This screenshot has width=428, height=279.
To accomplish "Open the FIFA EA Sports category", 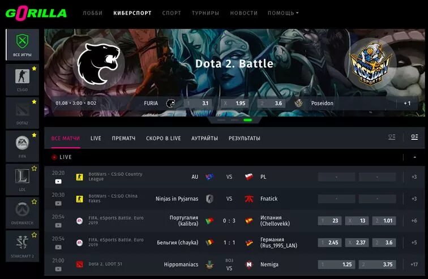I will [23, 143].
